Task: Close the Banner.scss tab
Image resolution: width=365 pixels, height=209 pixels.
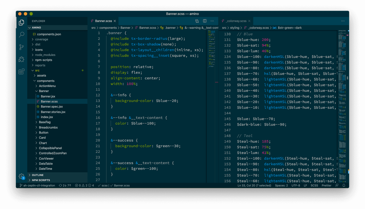Action: tap(115, 21)
